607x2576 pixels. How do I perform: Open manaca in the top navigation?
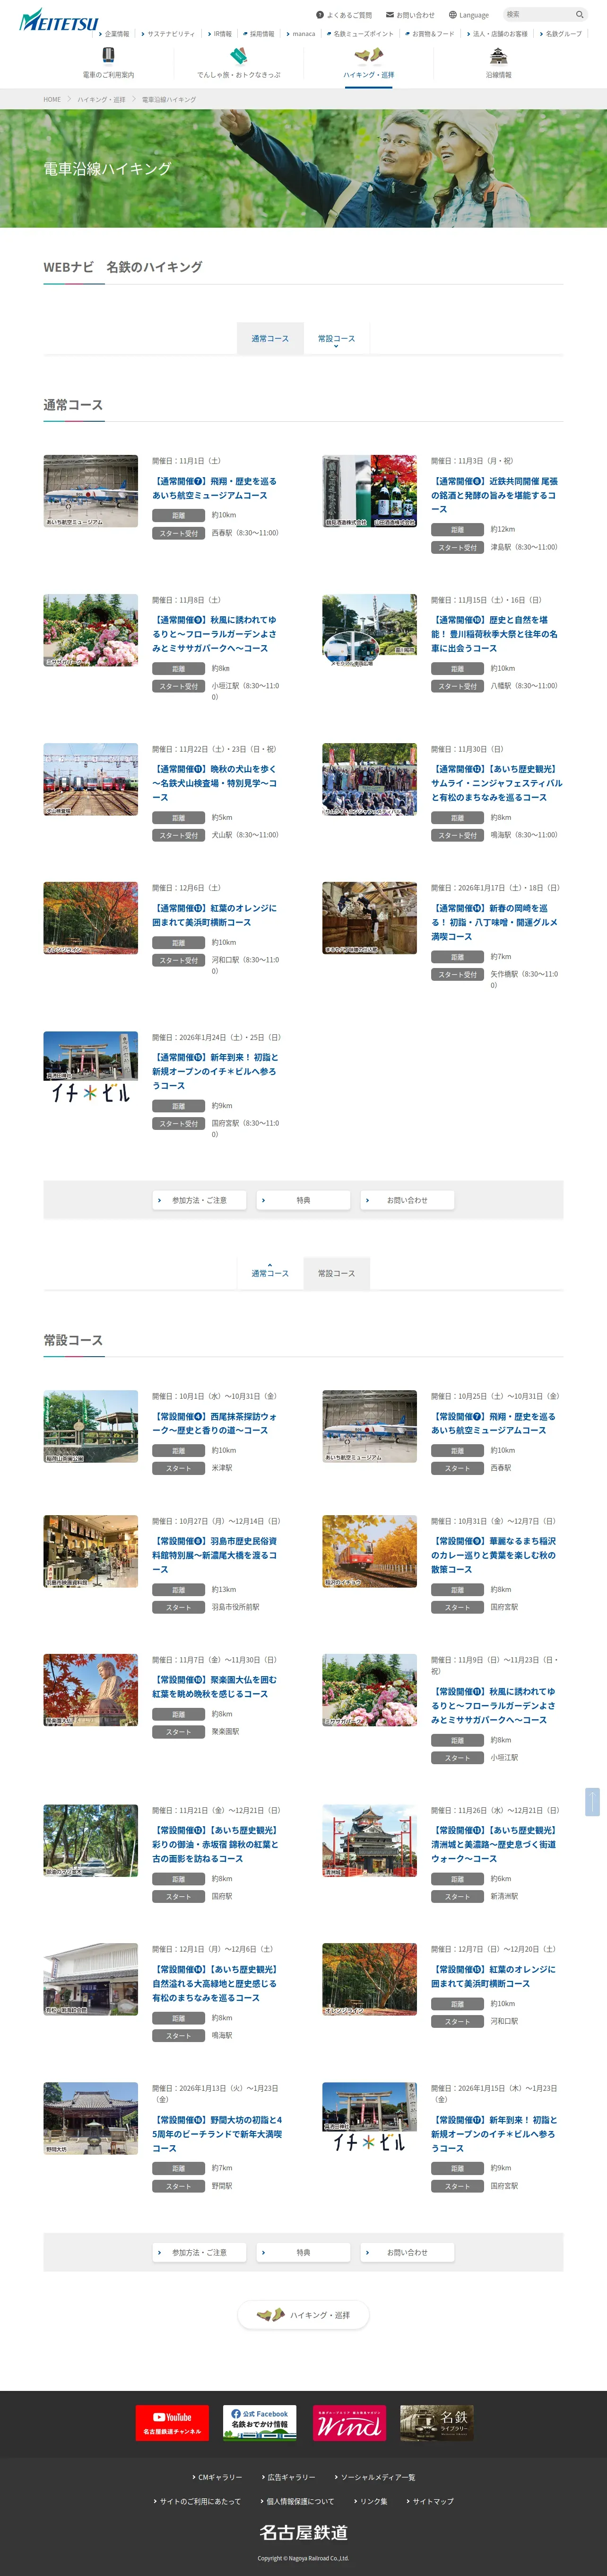coord(301,34)
